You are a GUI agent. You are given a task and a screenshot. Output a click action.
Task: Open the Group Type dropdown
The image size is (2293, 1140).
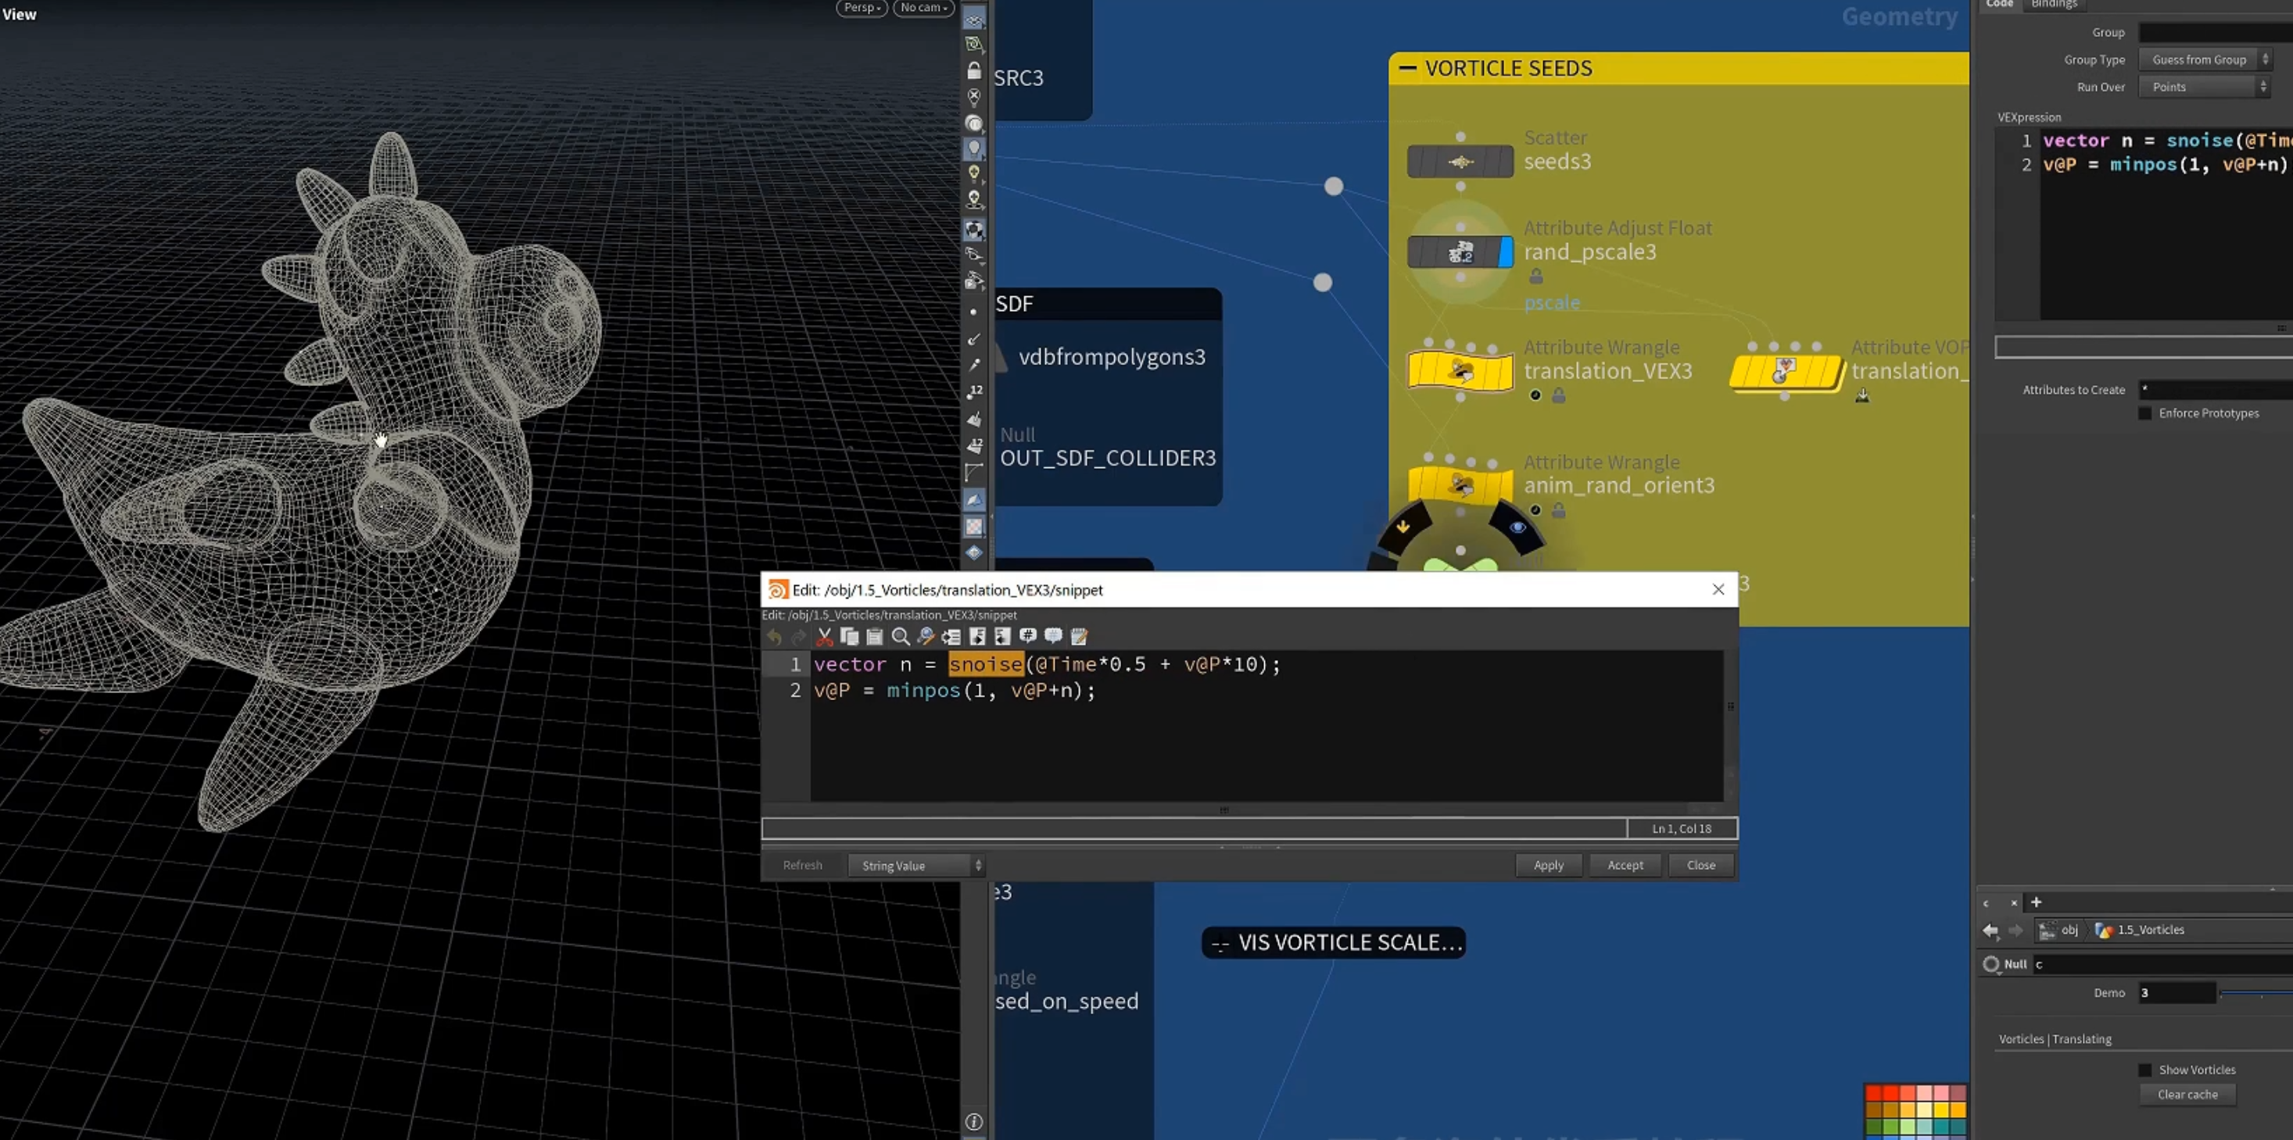[2205, 59]
